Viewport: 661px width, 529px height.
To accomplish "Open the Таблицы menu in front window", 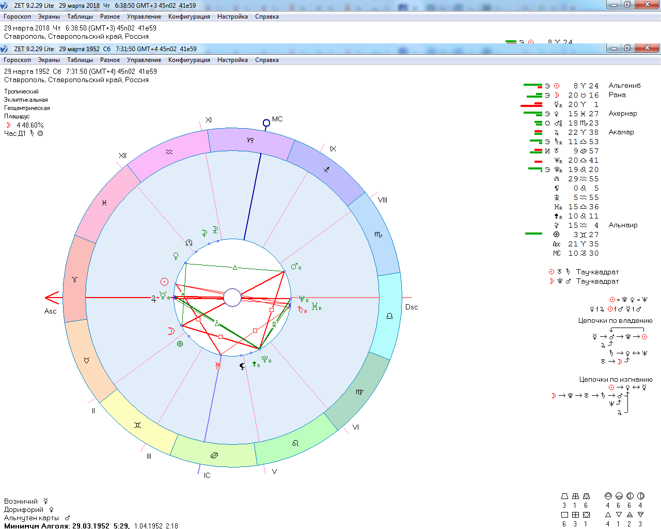I will coord(80,60).
